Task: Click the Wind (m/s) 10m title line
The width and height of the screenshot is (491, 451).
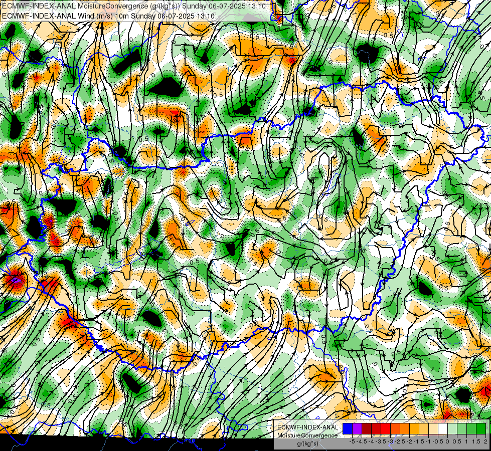Action: (x=108, y=16)
